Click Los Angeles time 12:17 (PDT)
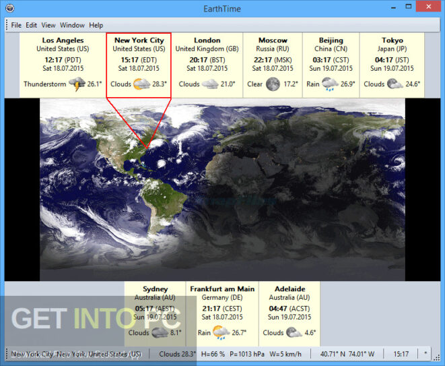Screen dimensions: 445x366 [x=63, y=60]
